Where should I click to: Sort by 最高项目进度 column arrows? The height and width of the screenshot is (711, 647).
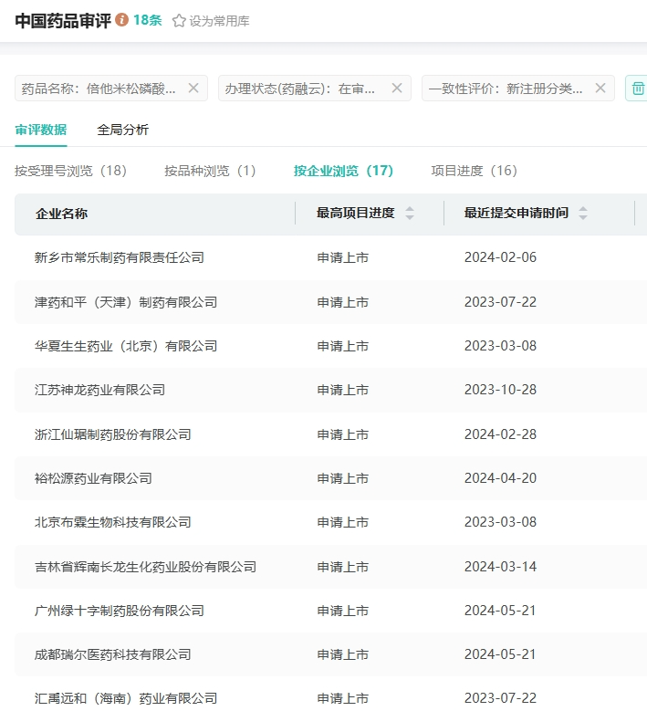click(410, 214)
